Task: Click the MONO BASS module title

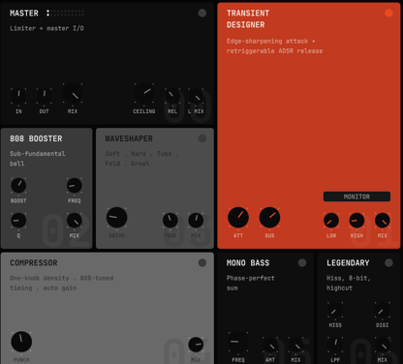Action: pos(248,262)
